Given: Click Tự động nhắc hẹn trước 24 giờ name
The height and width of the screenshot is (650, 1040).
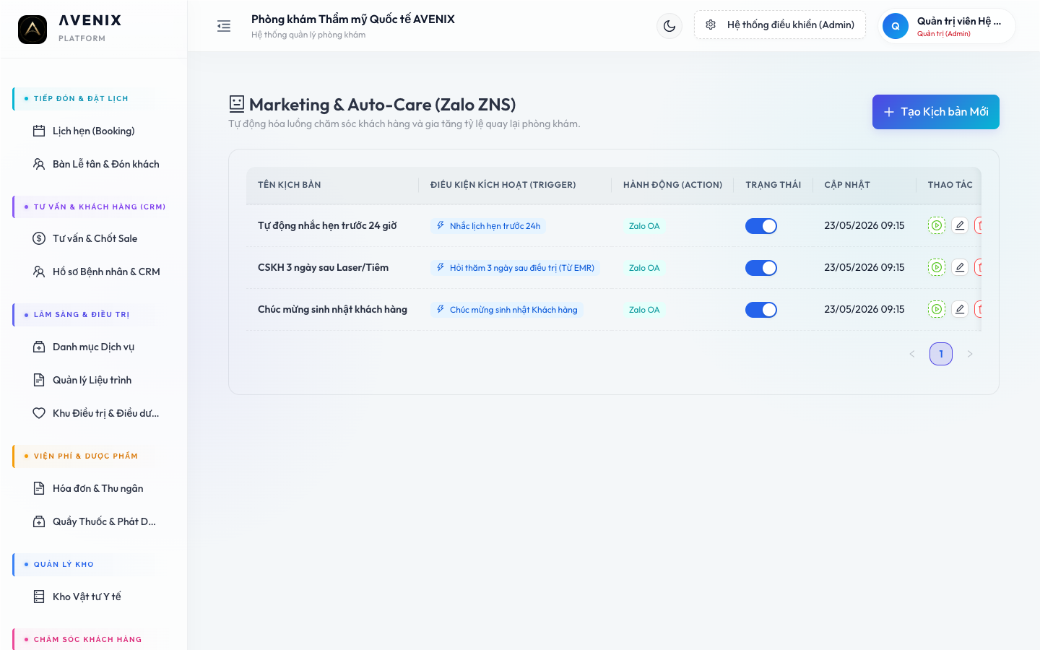Looking at the screenshot, I should [x=327, y=225].
